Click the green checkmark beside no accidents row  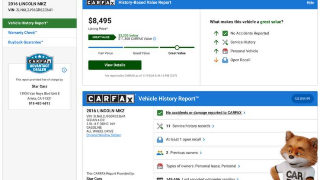click(160, 113)
